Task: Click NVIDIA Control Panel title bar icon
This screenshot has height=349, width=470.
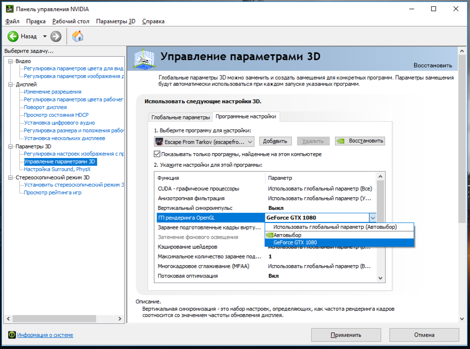Action: coord(10,9)
